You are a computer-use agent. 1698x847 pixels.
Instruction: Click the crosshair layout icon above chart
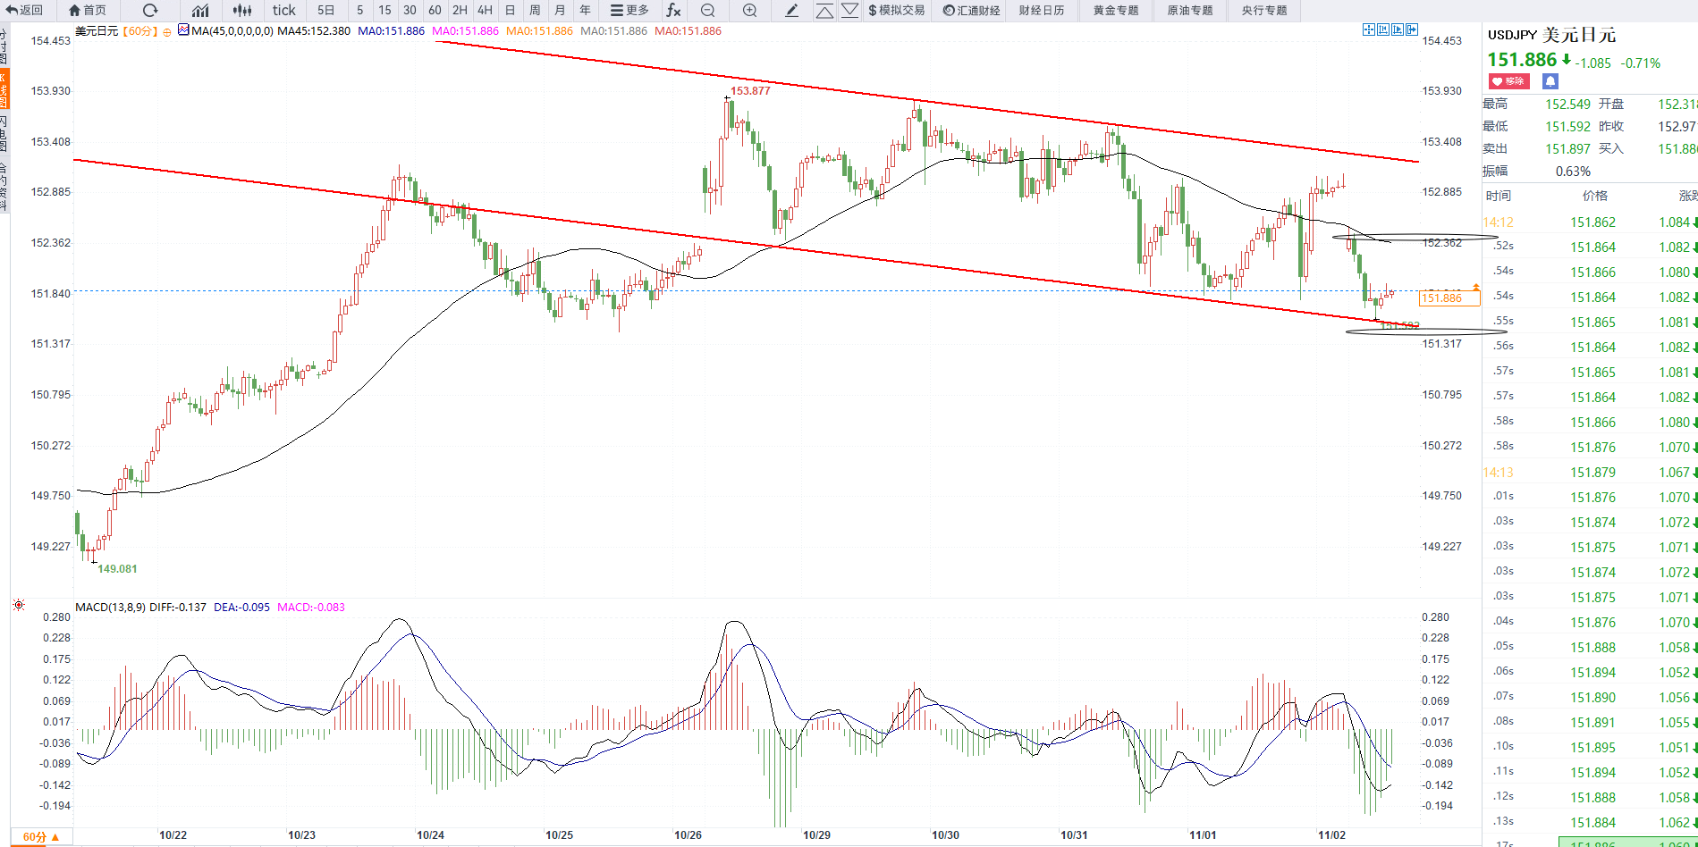1368,29
